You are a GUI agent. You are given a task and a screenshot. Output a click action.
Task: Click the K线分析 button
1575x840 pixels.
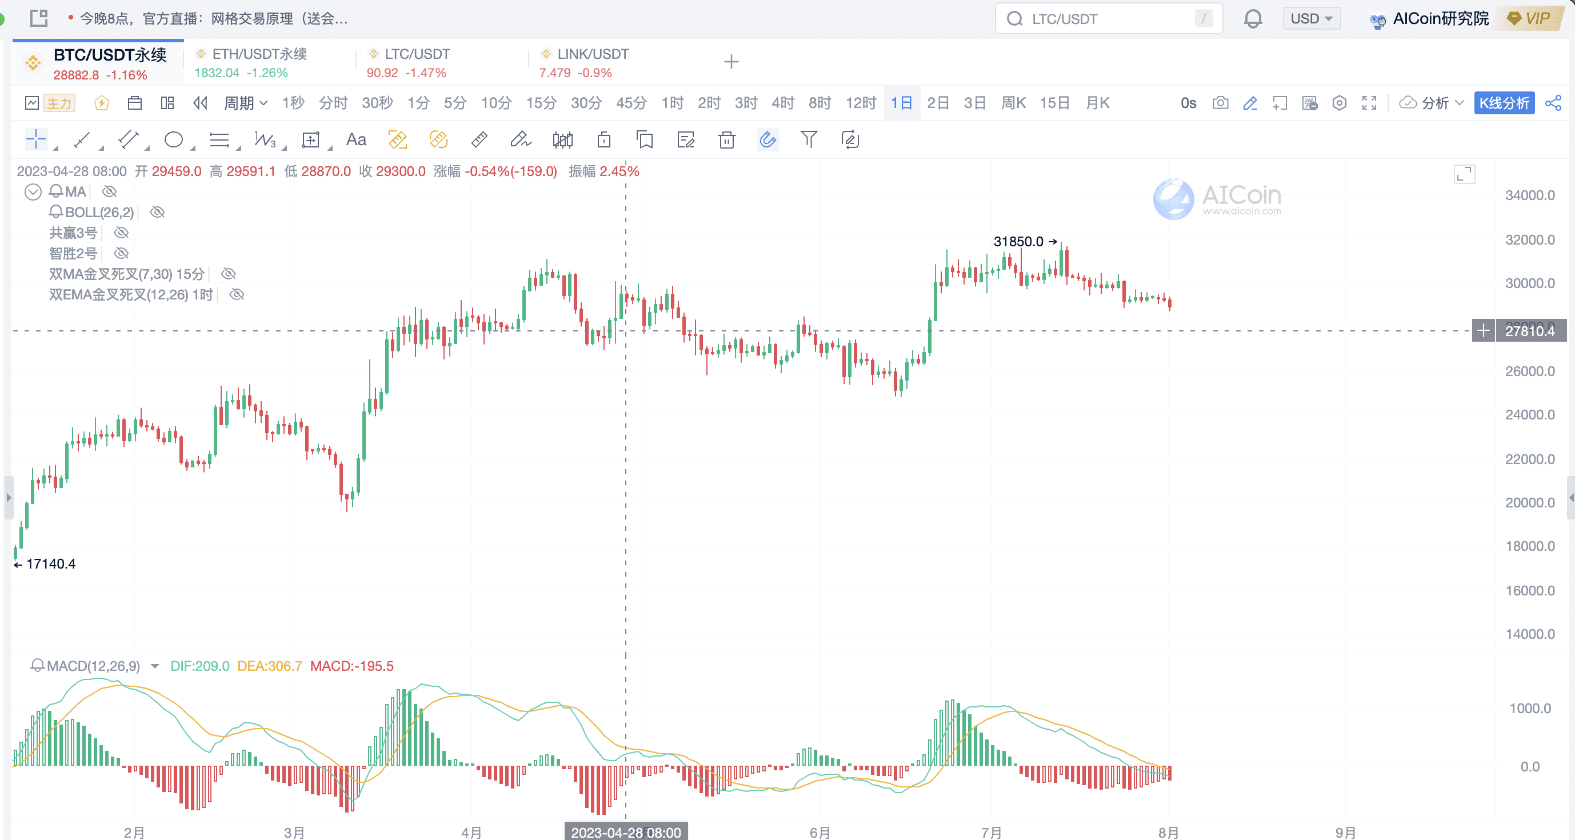(x=1504, y=103)
